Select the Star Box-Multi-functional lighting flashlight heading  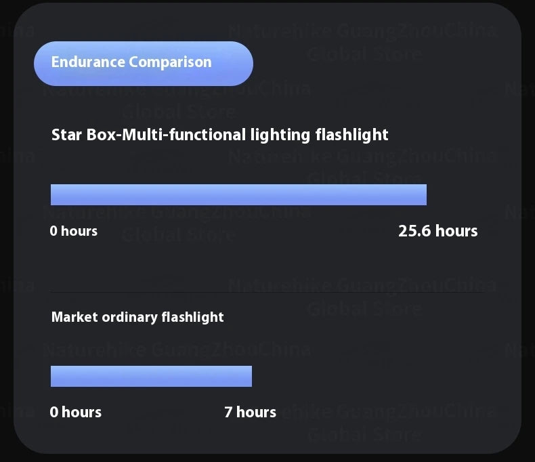click(x=219, y=135)
